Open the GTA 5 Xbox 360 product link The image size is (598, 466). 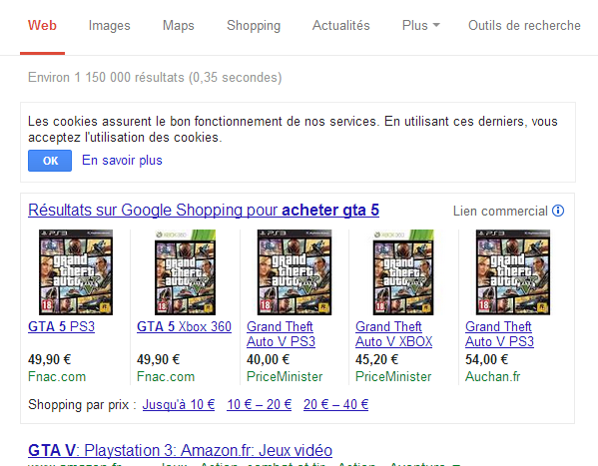(185, 327)
